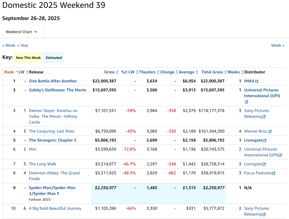Open Downton Abbey: The Grand Finale page

pyautogui.click(x=54, y=176)
